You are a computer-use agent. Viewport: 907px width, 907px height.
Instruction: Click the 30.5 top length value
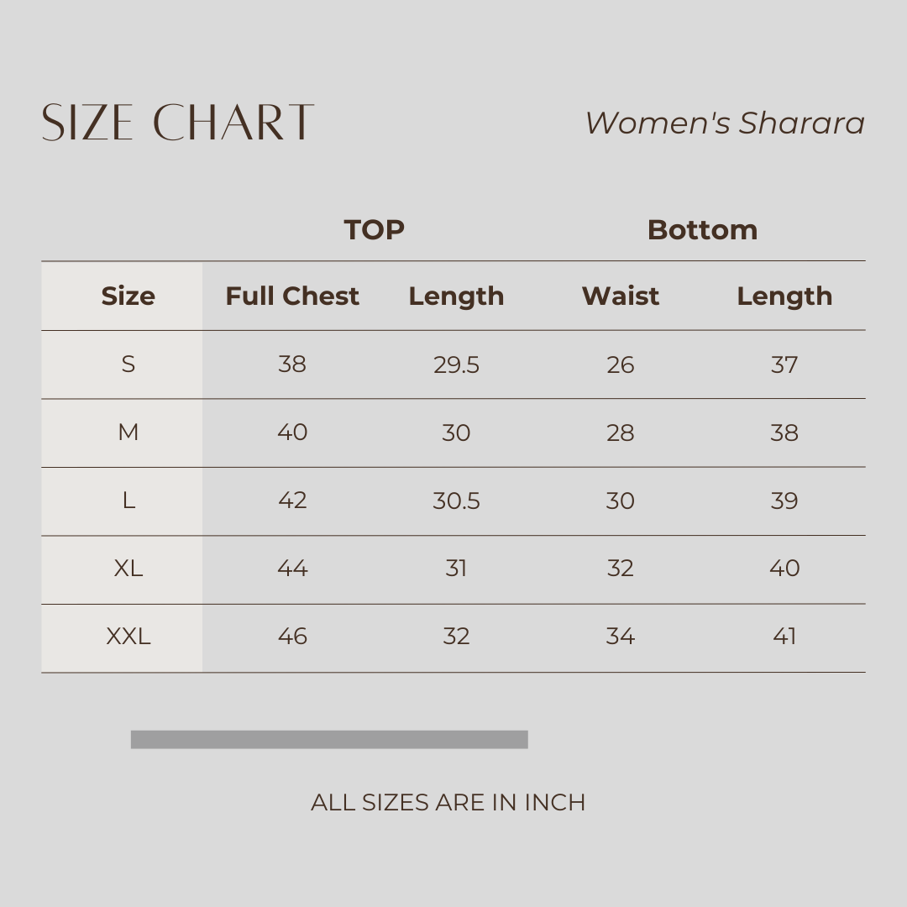(x=456, y=501)
